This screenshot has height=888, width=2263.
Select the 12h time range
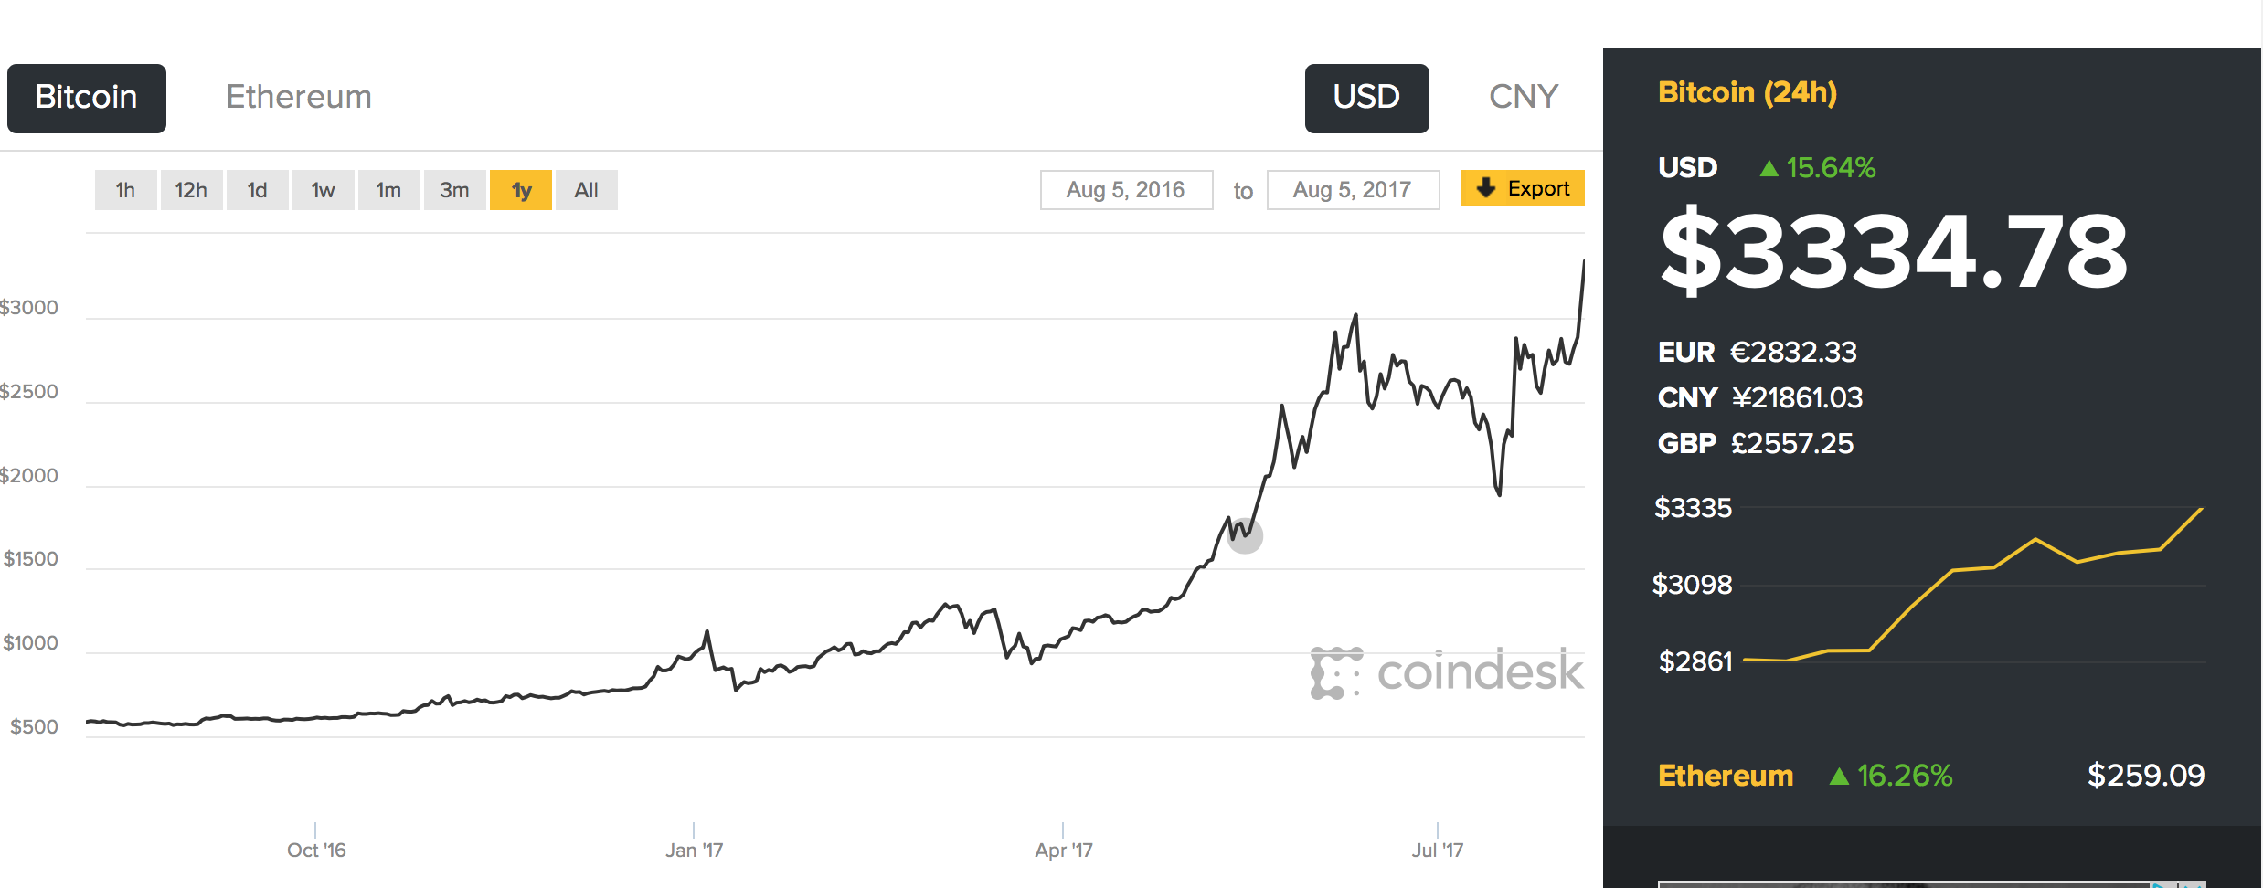(x=191, y=190)
